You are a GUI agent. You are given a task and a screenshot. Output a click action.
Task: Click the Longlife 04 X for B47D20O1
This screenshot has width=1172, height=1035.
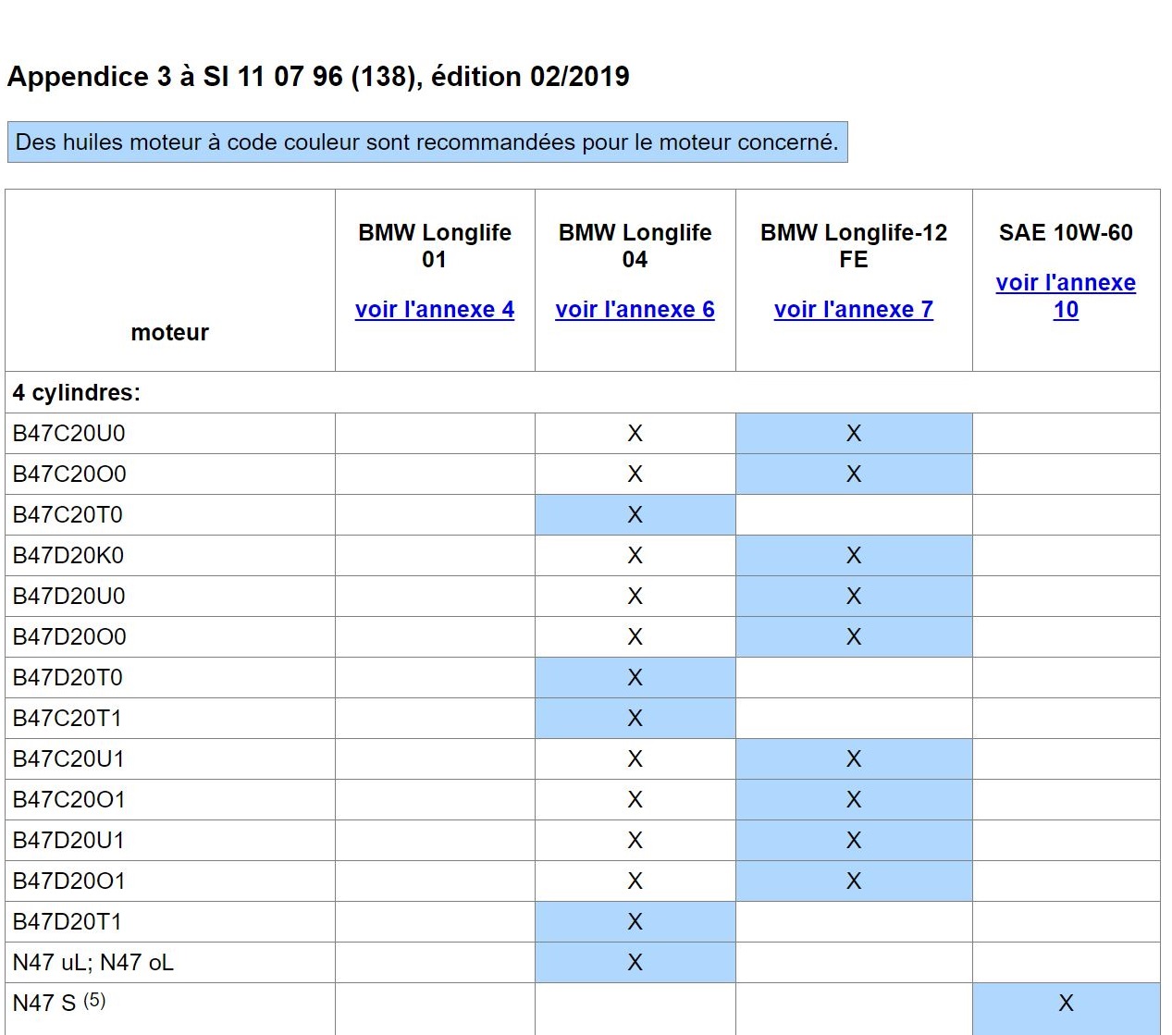tap(635, 881)
